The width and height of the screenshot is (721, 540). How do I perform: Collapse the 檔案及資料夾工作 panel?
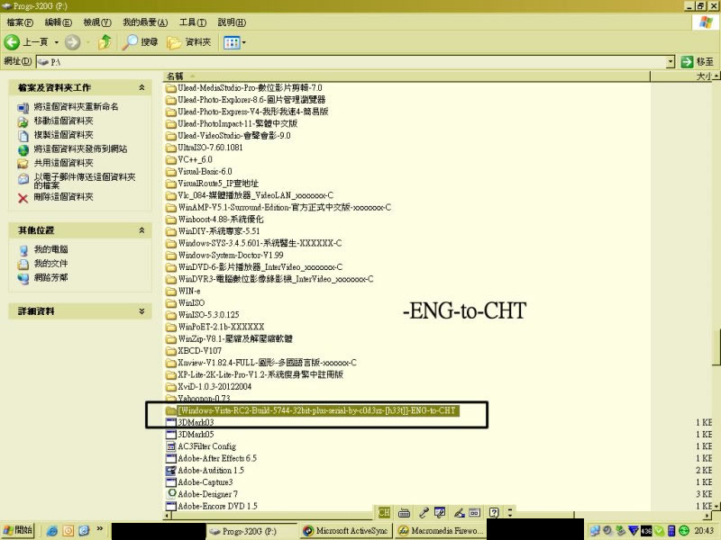(141, 87)
